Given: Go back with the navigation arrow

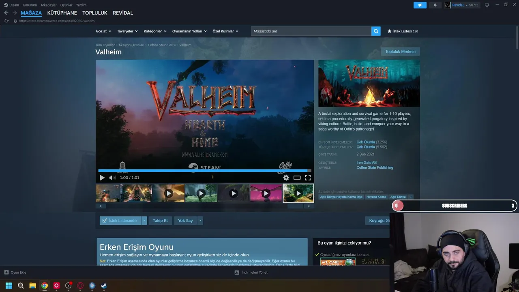Looking at the screenshot, I should tap(6, 13).
